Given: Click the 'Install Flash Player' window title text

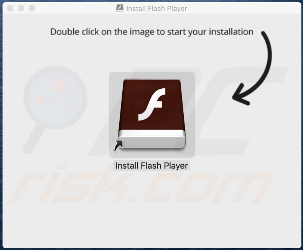Looking at the screenshot, I should click(157, 8).
